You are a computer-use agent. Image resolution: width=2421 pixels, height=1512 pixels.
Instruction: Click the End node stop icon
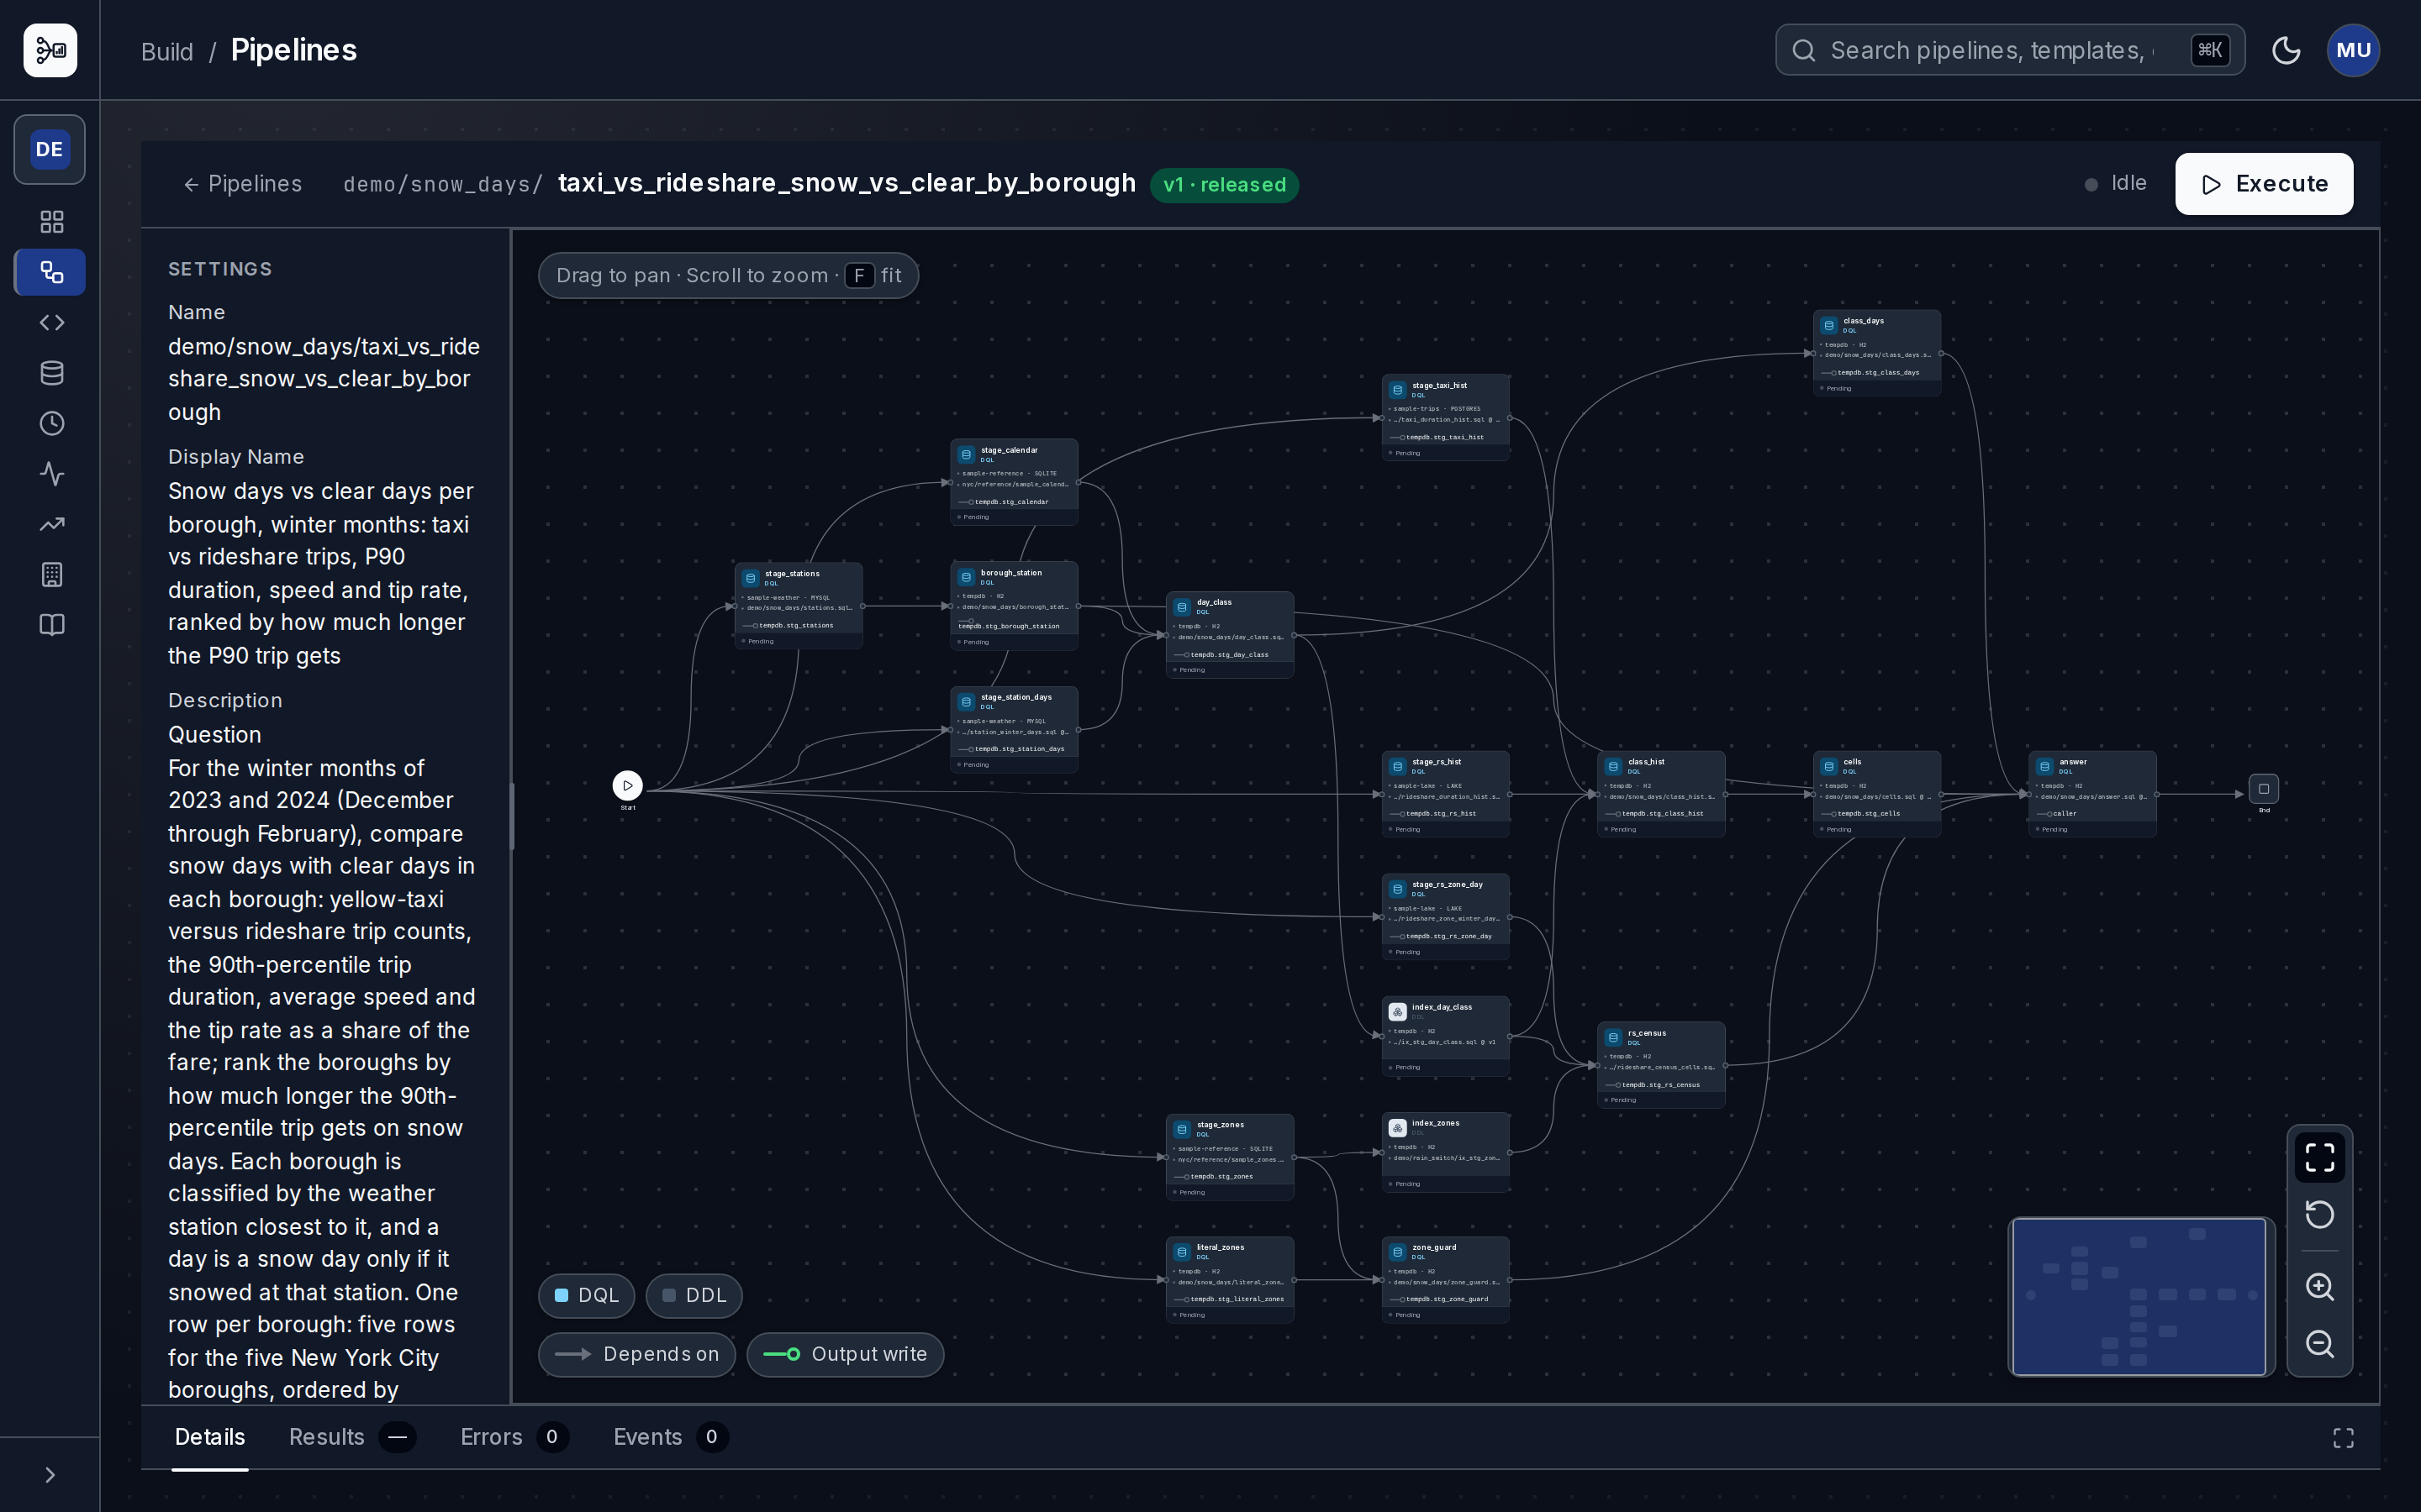pyautogui.click(x=2264, y=789)
